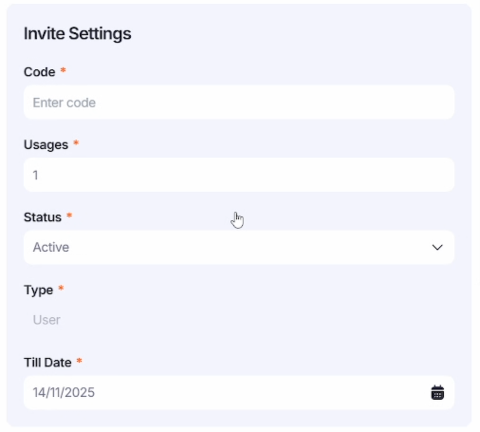The width and height of the screenshot is (480, 432).
Task: Select the month segment 11 in Till Date
Action: 55,393
